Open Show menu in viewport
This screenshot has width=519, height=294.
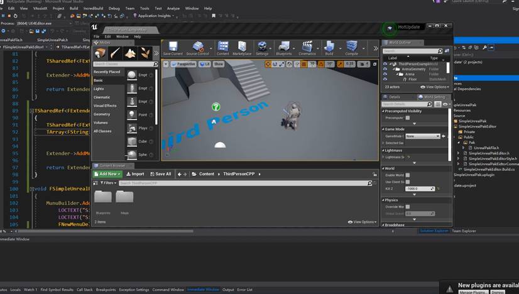[x=219, y=64]
